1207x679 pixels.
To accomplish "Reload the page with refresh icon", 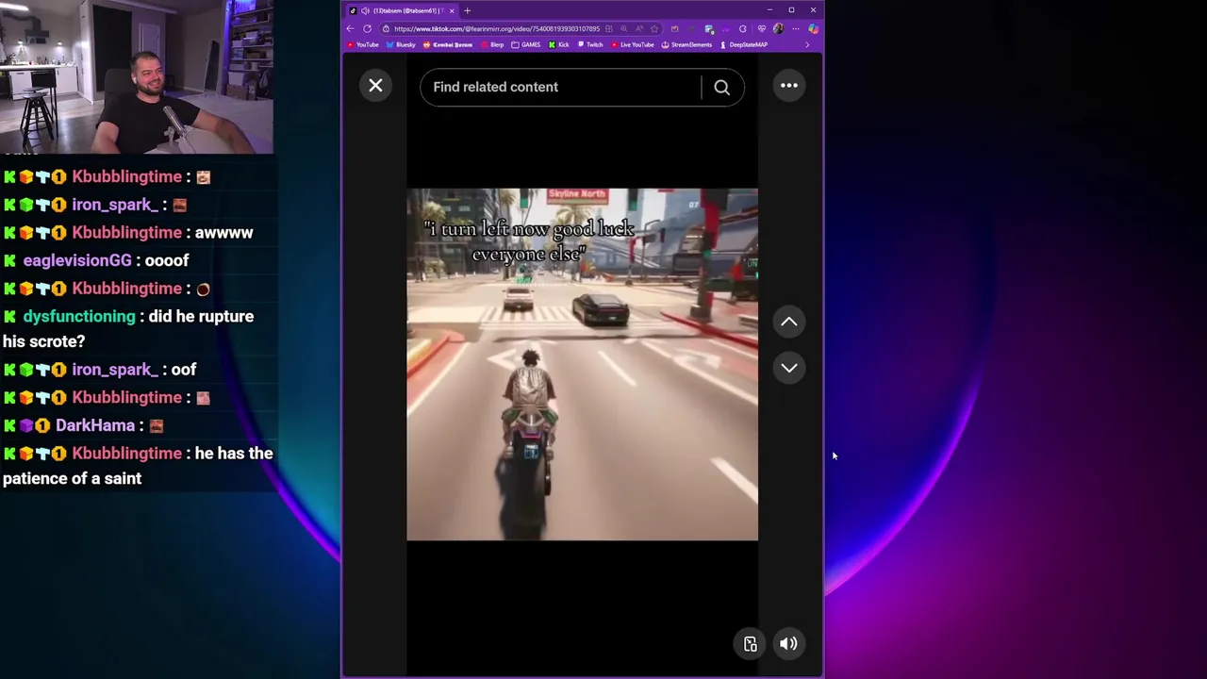I will pos(367,28).
